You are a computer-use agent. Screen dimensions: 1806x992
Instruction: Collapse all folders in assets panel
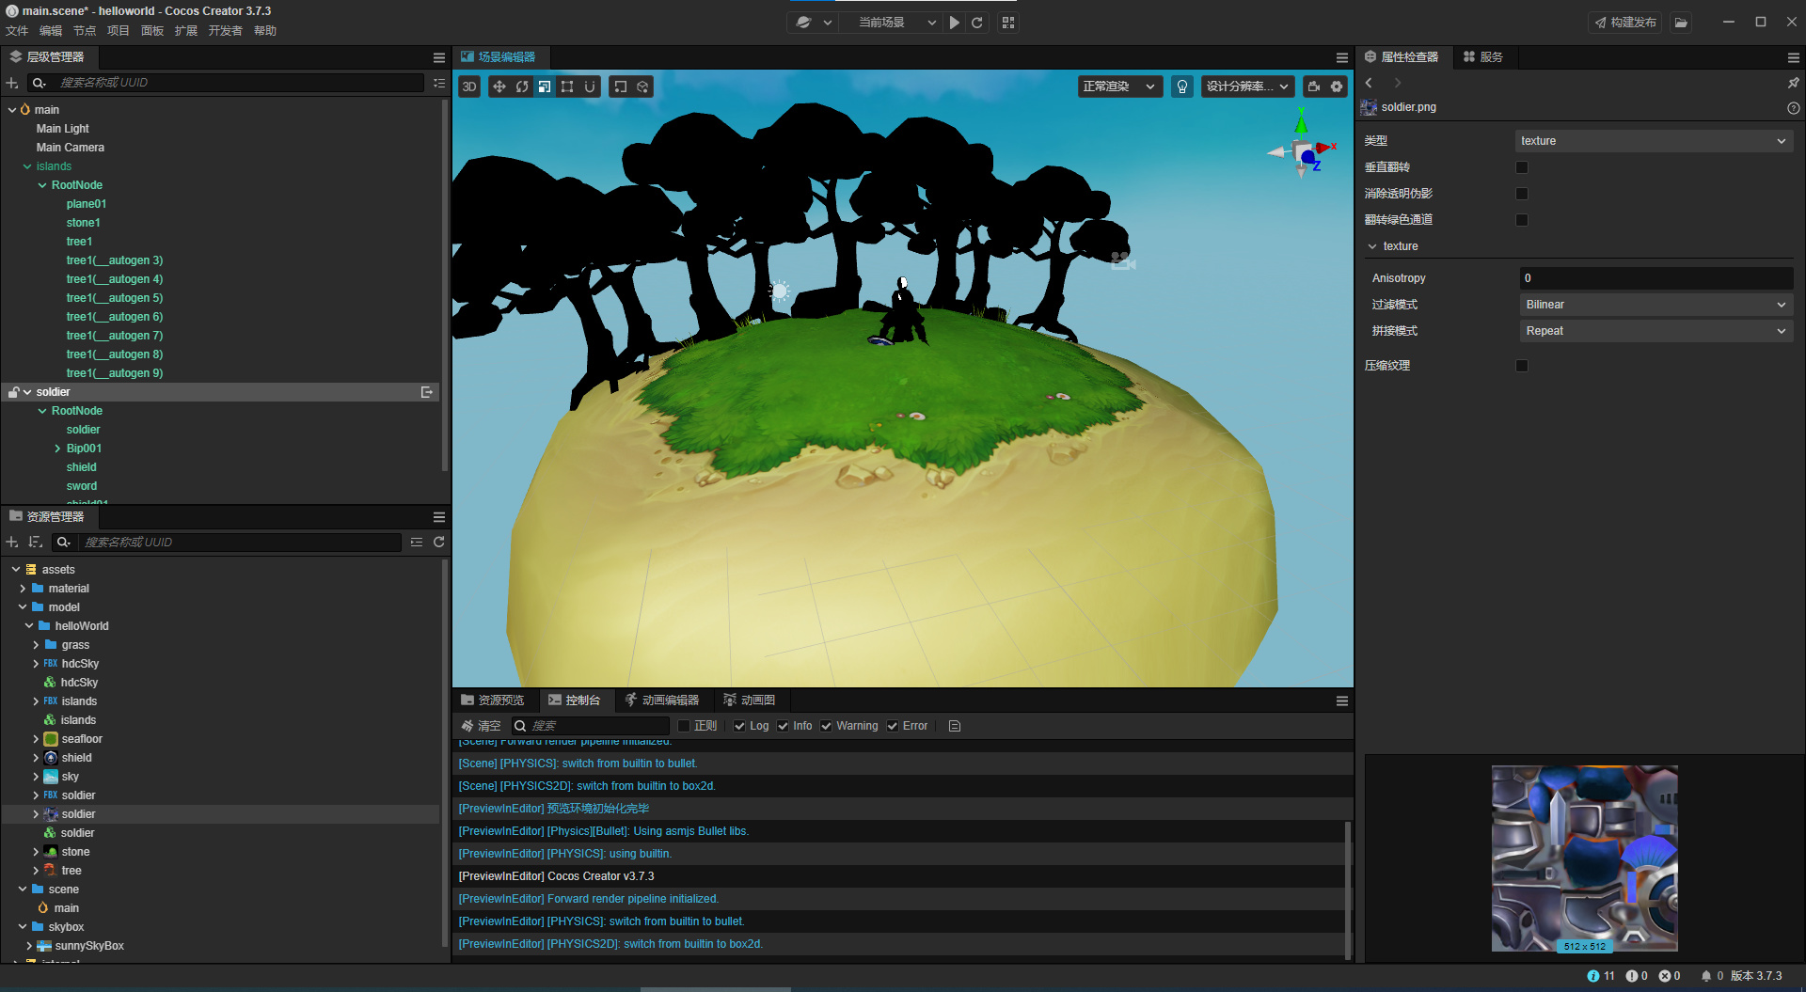click(x=417, y=543)
